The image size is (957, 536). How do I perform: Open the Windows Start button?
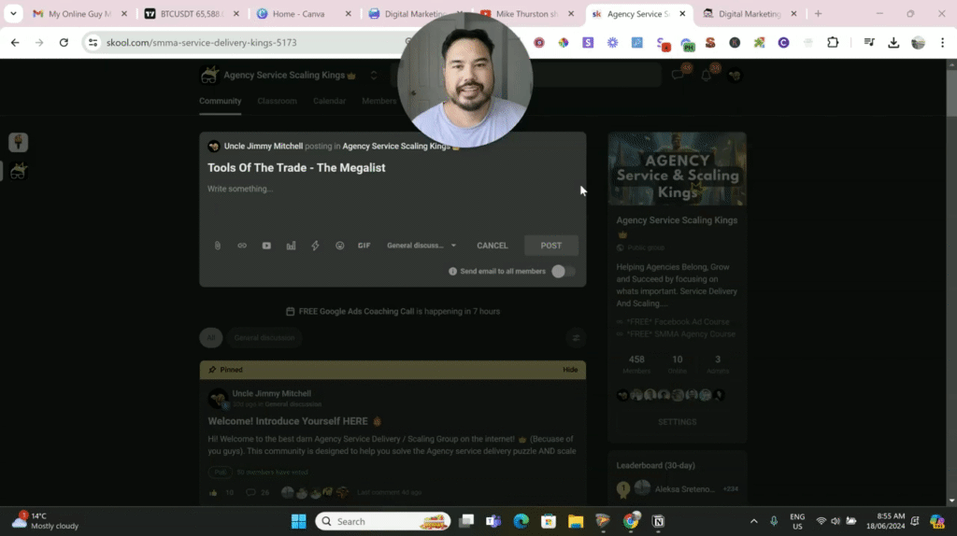tap(298, 521)
